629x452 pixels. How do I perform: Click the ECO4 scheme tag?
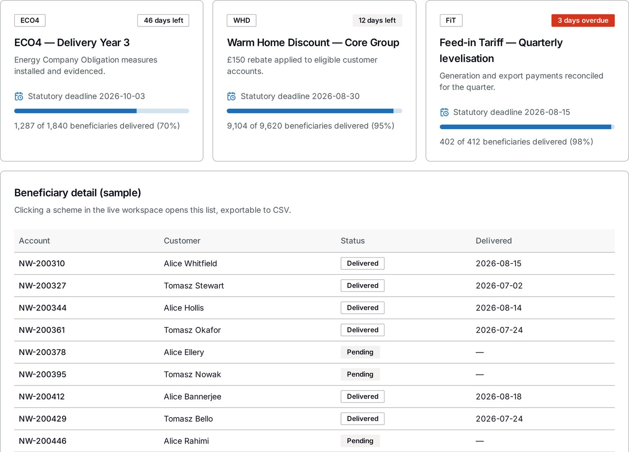click(x=30, y=21)
